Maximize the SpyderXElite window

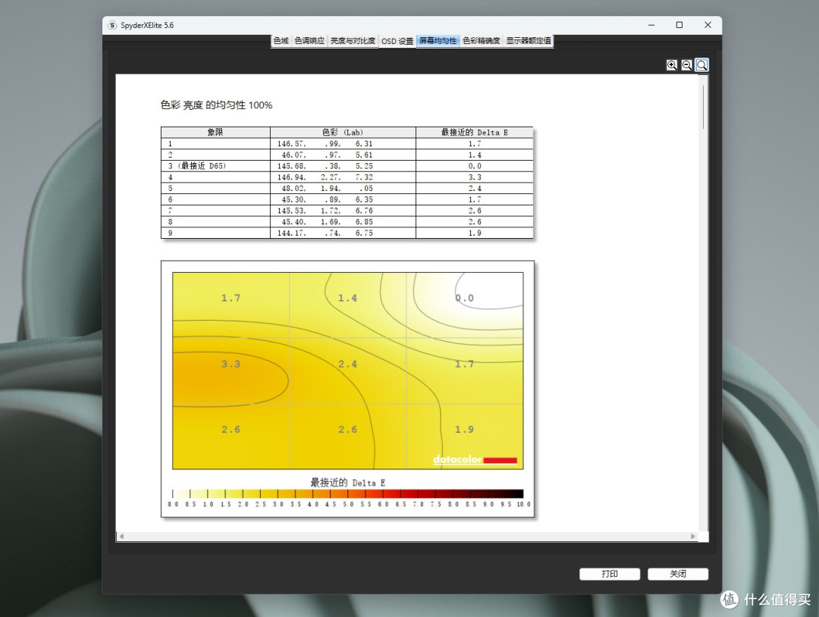tap(679, 25)
